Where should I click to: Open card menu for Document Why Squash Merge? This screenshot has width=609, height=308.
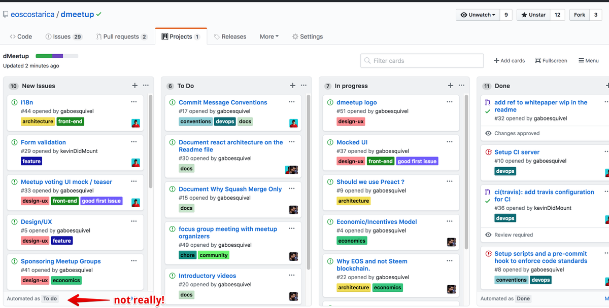292,188
